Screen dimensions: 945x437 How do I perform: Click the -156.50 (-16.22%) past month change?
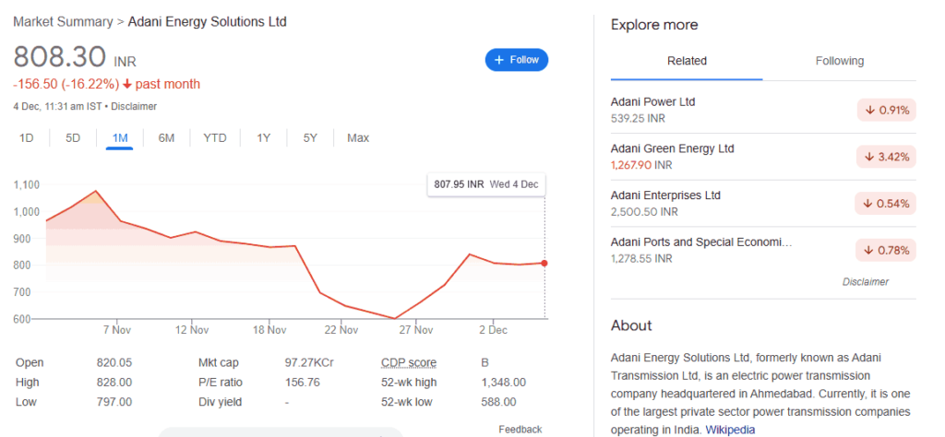(x=107, y=84)
